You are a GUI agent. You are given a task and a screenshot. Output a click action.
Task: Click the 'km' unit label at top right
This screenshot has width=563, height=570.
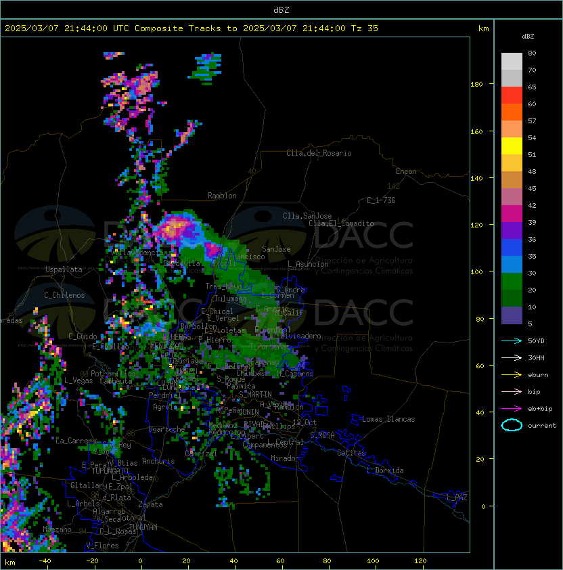pyautogui.click(x=483, y=28)
